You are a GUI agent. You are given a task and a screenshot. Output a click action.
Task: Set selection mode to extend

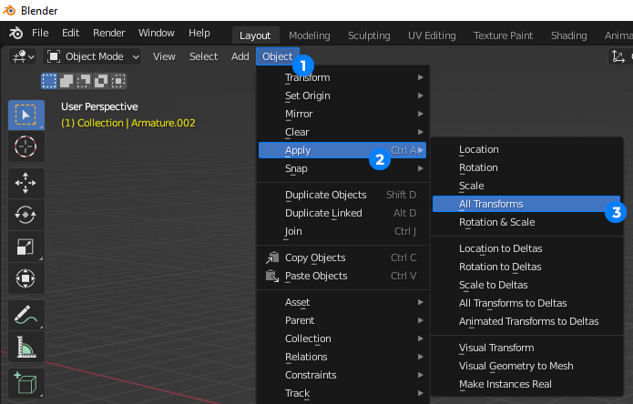coord(66,81)
